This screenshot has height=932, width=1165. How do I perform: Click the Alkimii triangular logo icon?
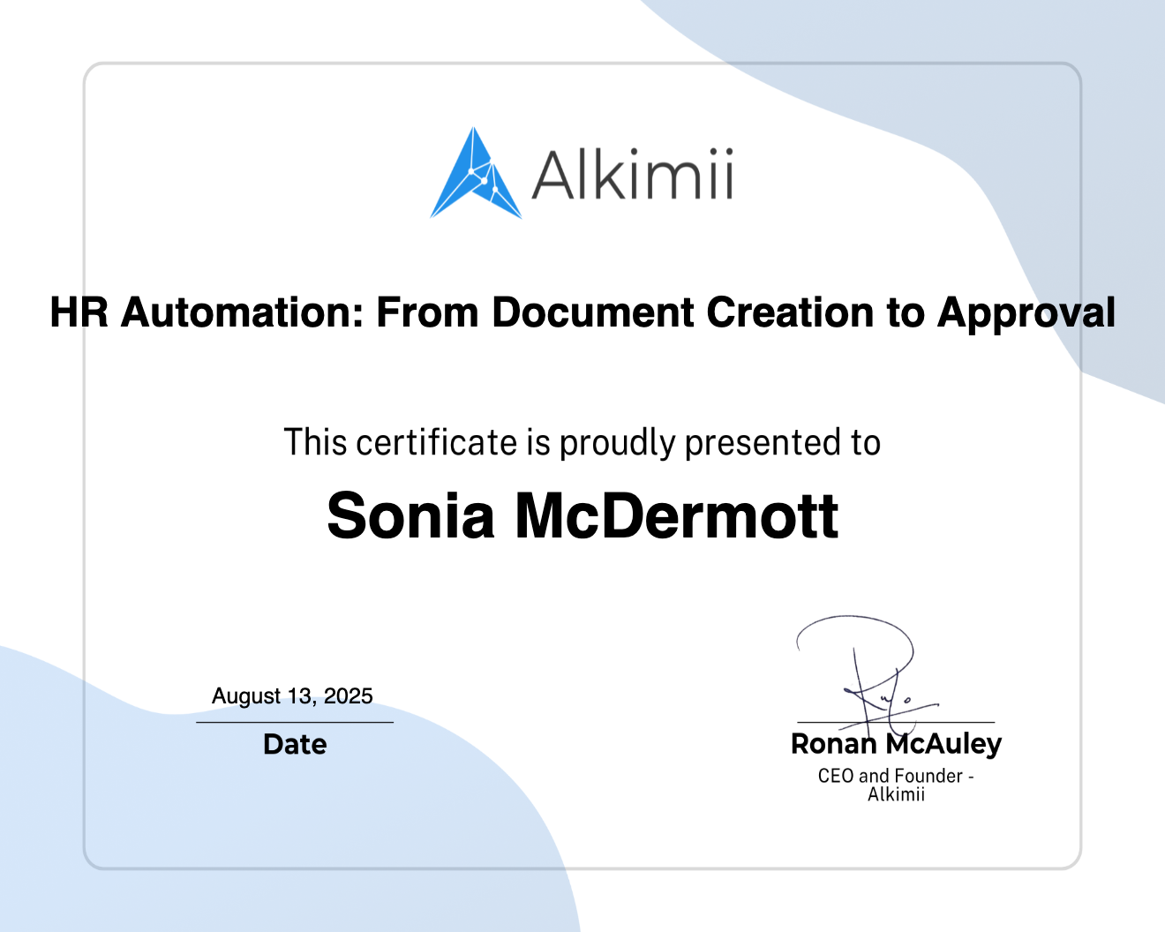click(x=475, y=173)
